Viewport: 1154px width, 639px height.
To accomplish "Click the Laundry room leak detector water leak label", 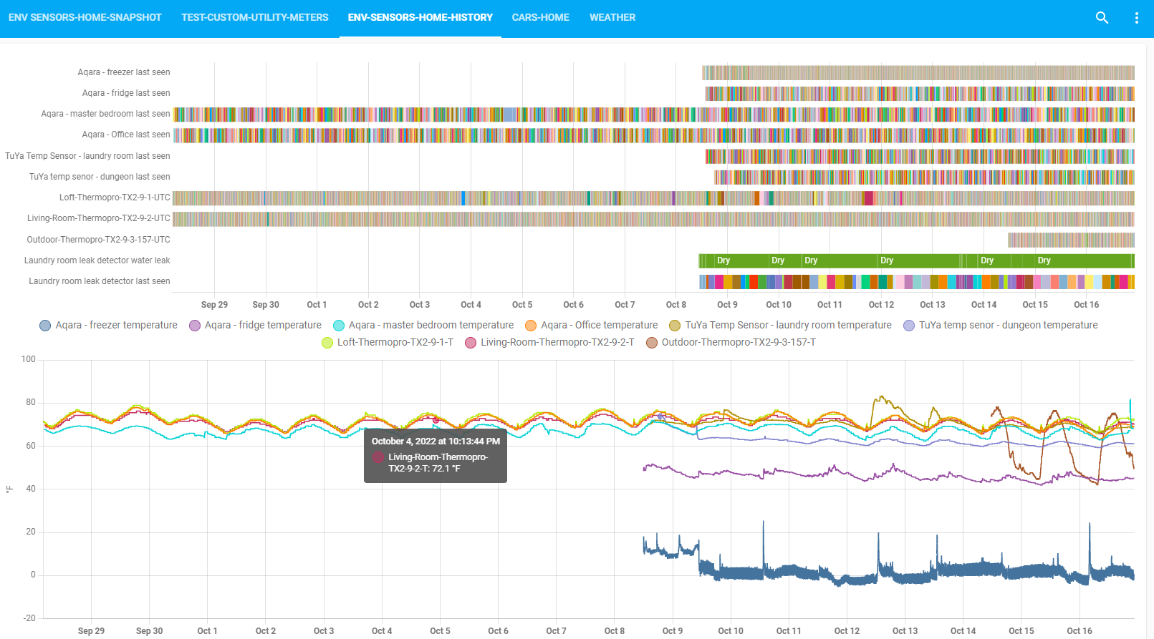I will coord(97,260).
